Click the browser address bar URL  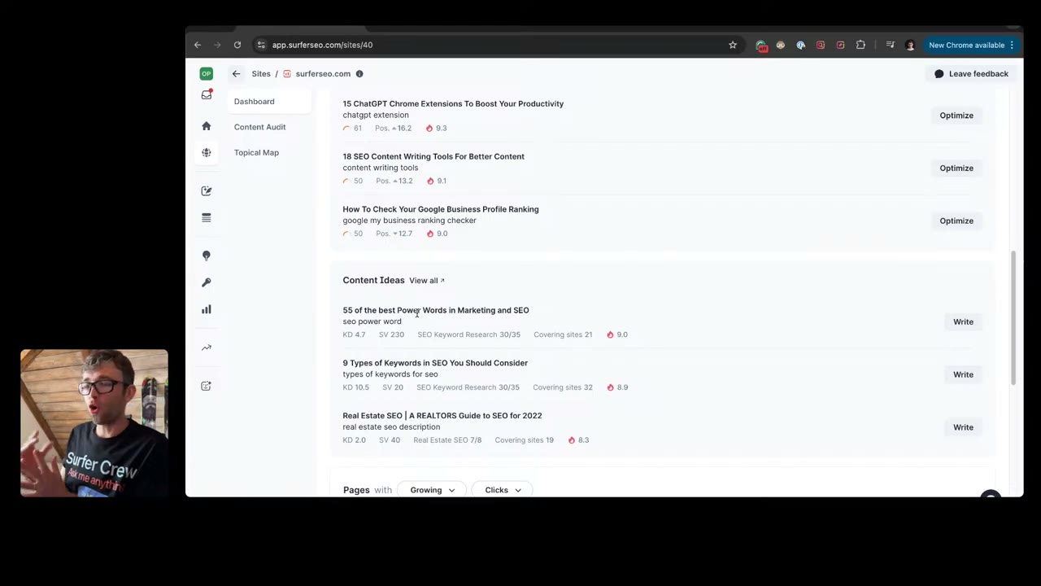322,45
